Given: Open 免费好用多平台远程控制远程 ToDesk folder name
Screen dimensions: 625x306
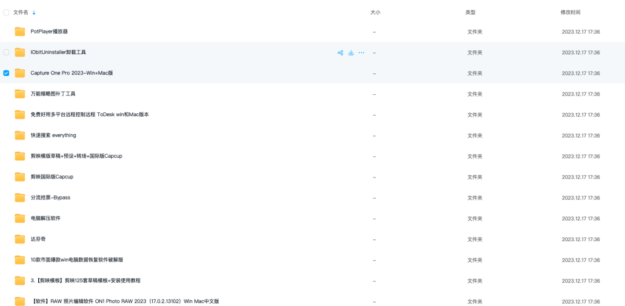Looking at the screenshot, I should click(x=90, y=115).
